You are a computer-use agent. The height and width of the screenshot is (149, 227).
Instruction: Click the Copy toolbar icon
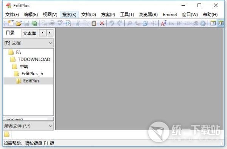(86, 23)
